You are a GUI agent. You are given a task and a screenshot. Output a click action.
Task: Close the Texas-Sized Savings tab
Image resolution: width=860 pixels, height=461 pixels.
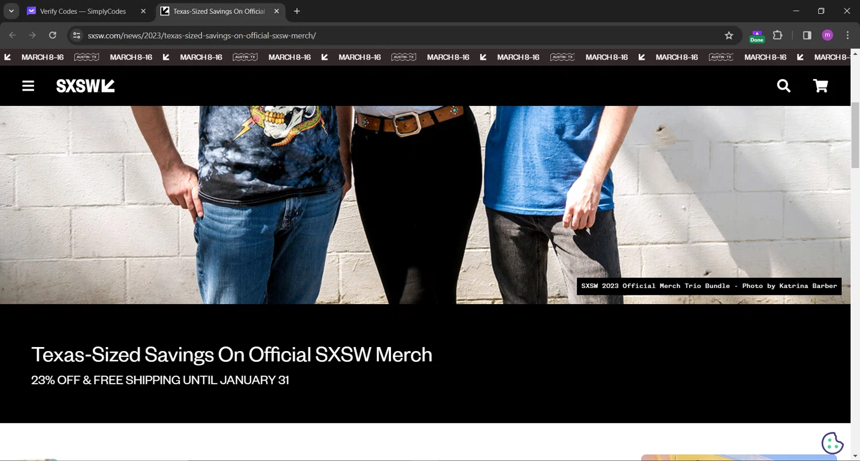coord(276,11)
